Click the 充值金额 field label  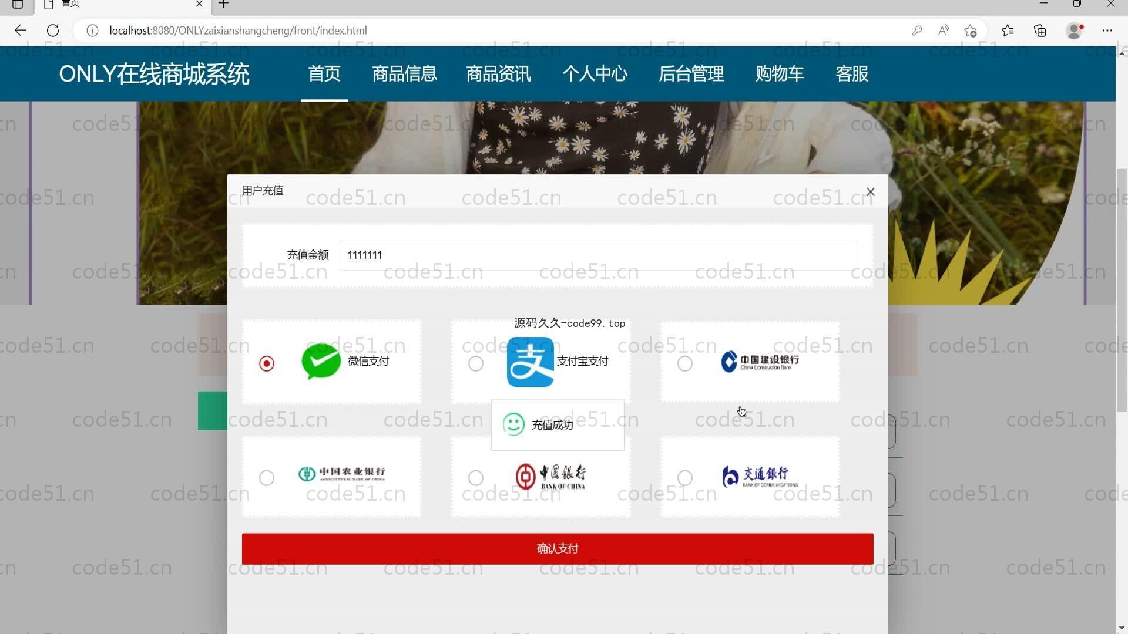(x=308, y=255)
